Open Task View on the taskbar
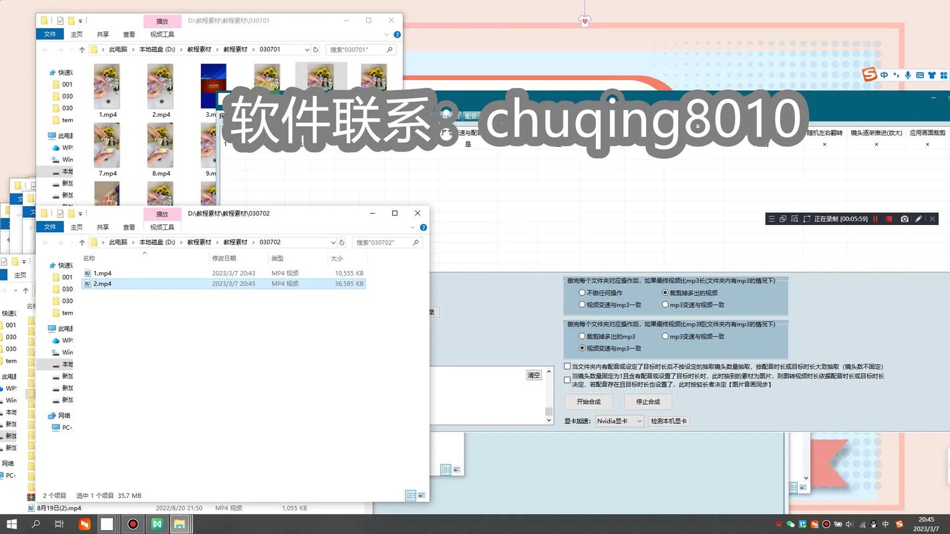Screen dimensions: 950x534 59,524
